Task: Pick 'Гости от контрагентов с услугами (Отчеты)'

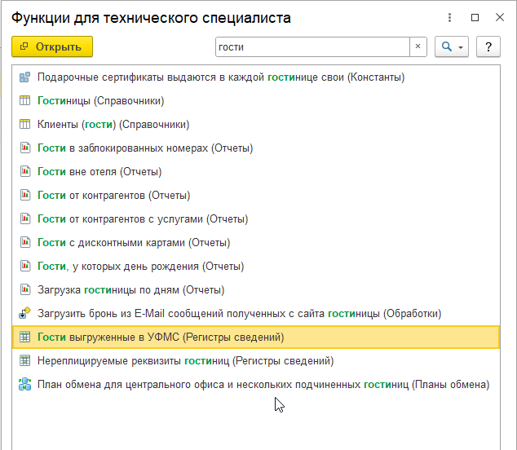Action: click(x=256, y=219)
